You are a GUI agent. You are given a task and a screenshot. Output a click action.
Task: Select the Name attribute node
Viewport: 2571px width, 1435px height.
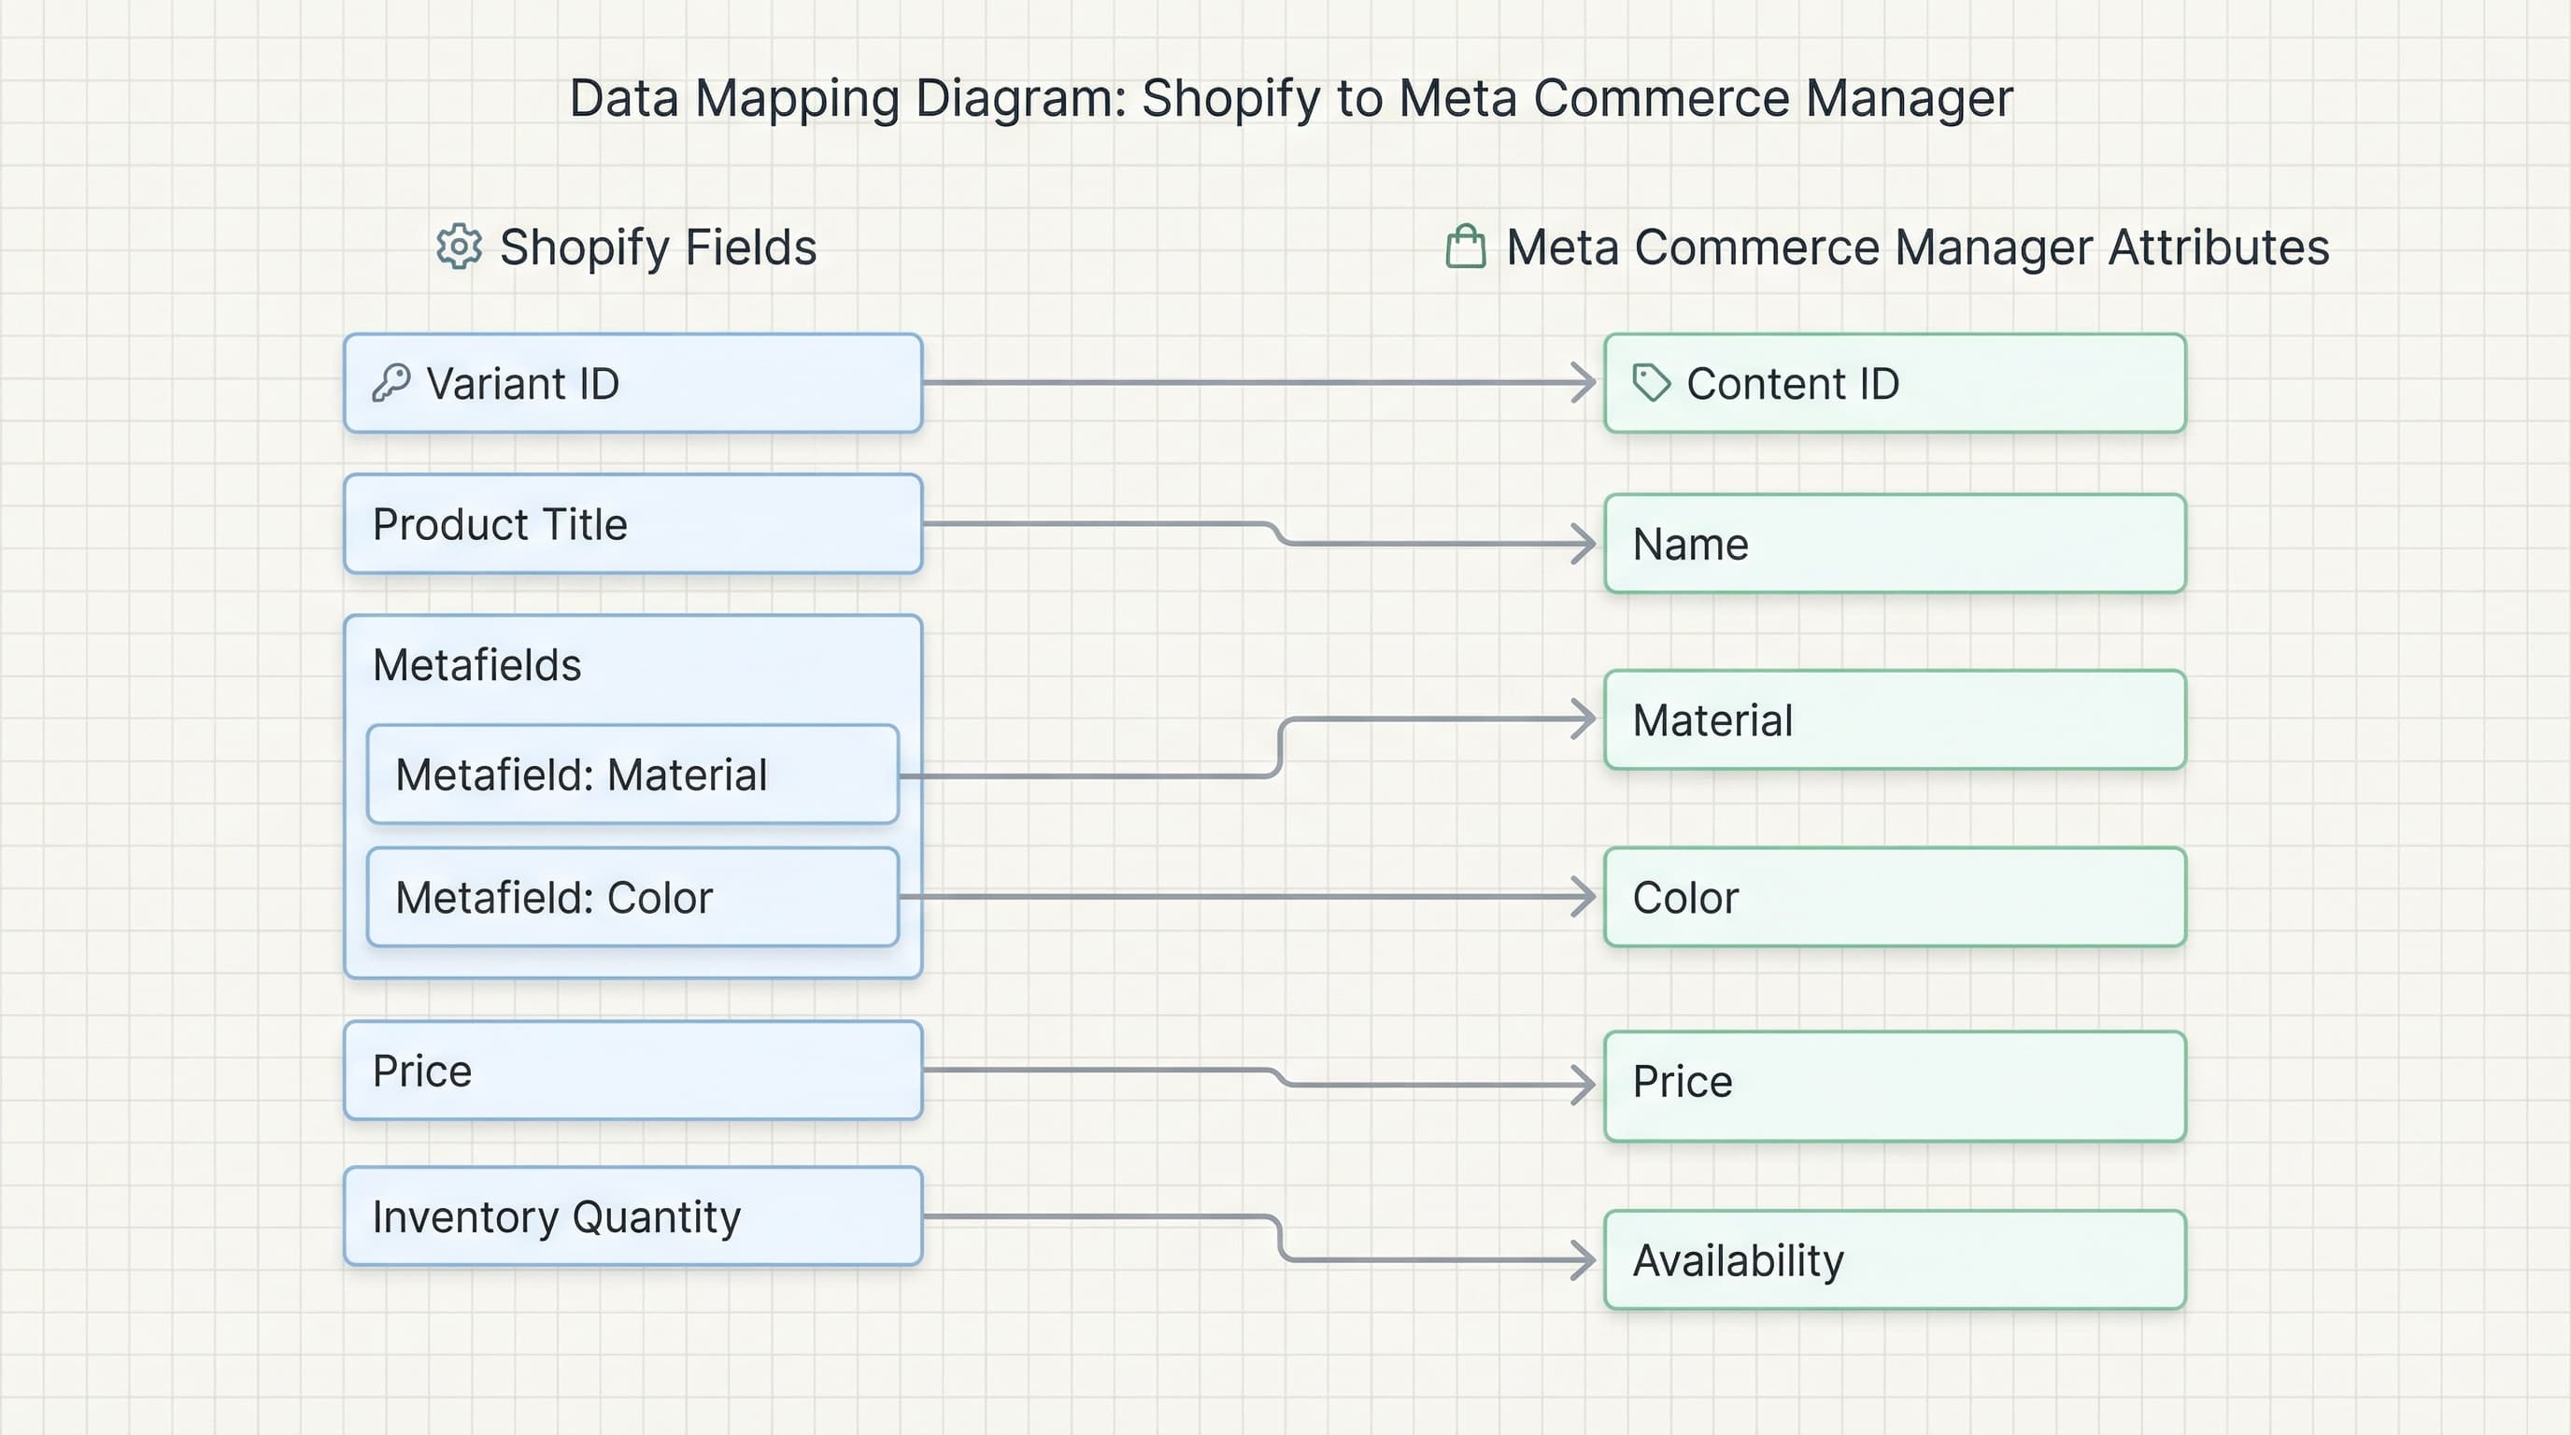tap(1893, 543)
